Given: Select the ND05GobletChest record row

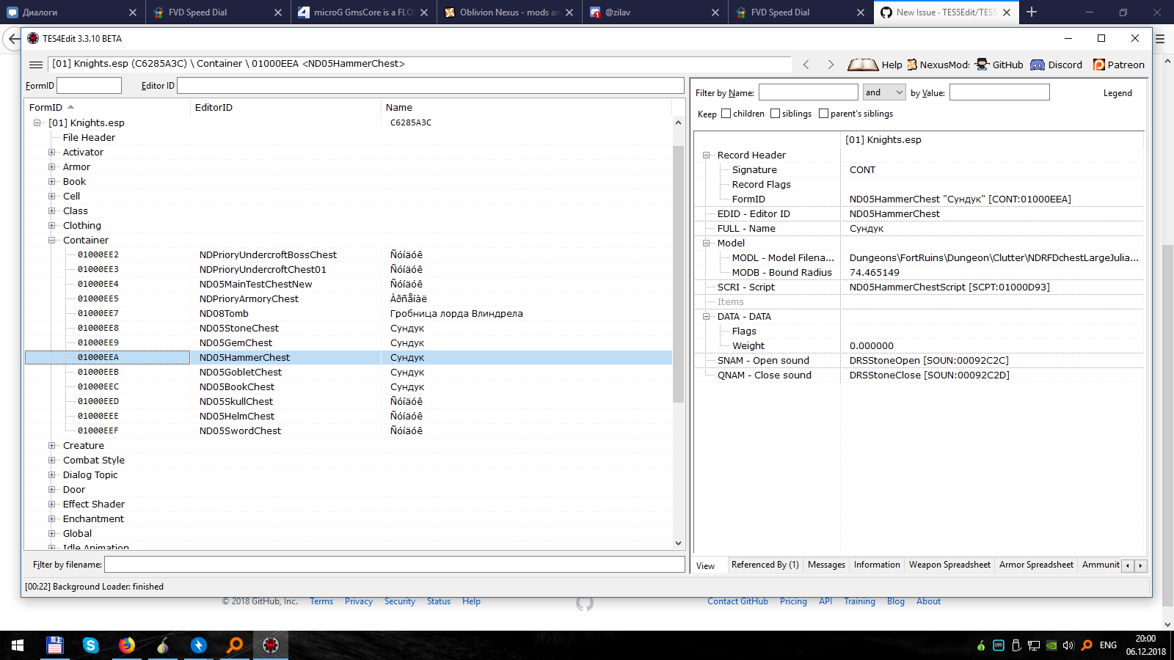Looking at the screenshot, I should [349, 372].
